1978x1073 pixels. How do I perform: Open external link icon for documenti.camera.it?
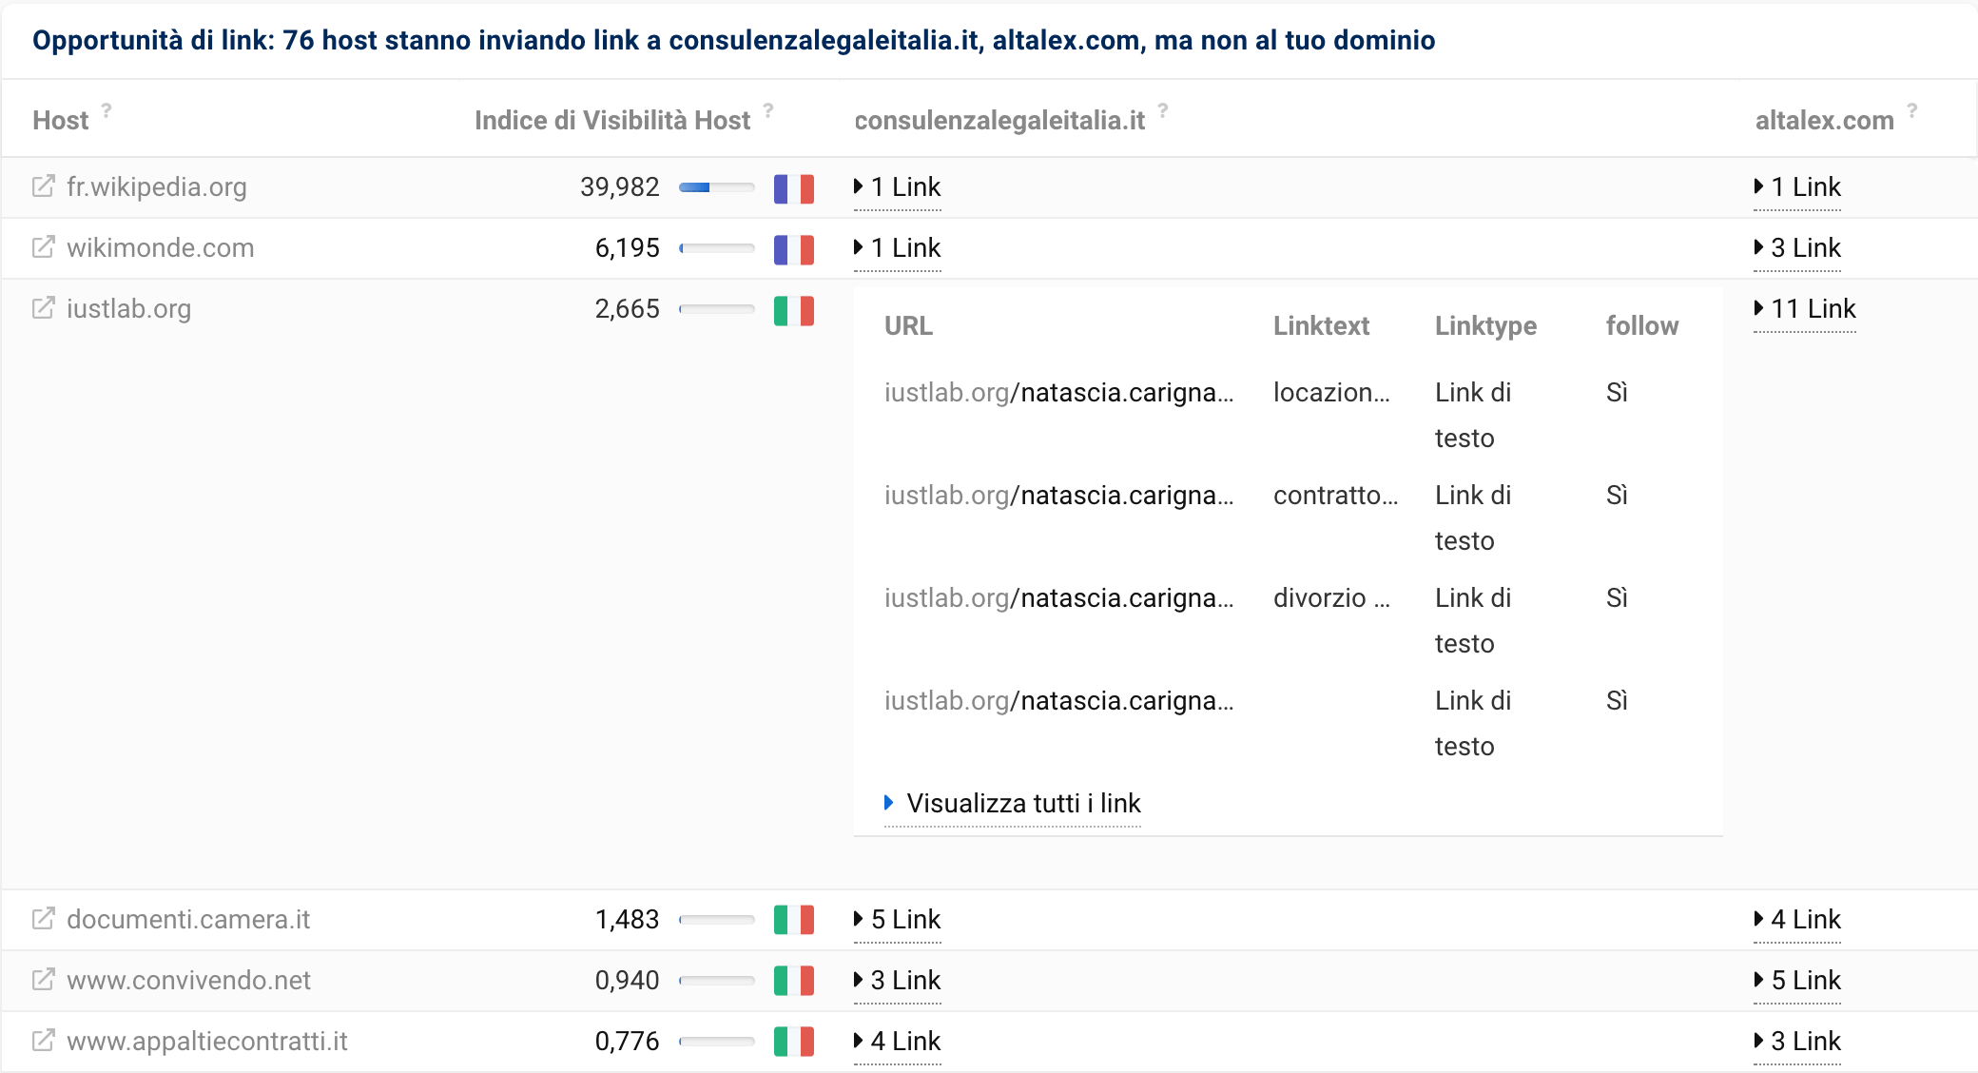click(44, 919)
